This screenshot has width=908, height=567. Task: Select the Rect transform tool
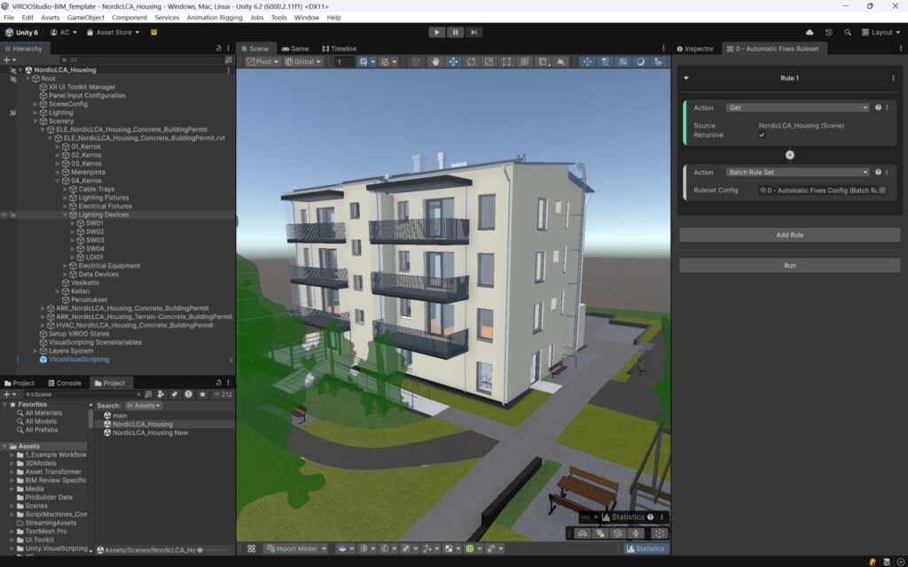pyautogui.click(x=506, y=61)
